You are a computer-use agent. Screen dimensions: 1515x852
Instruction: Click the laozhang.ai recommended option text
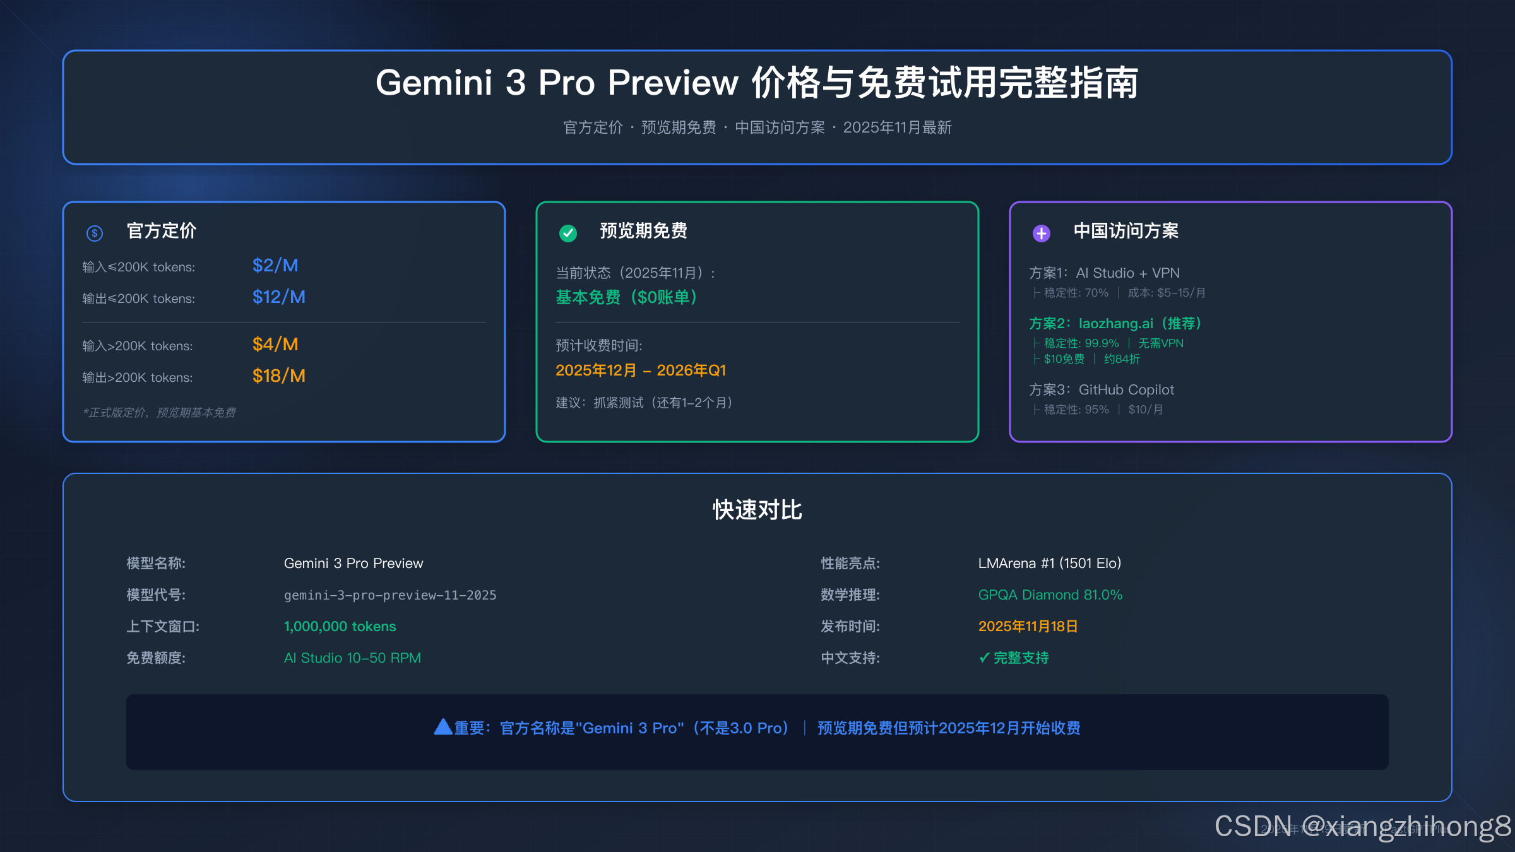pyautogui.click(x=1115, y=323)
